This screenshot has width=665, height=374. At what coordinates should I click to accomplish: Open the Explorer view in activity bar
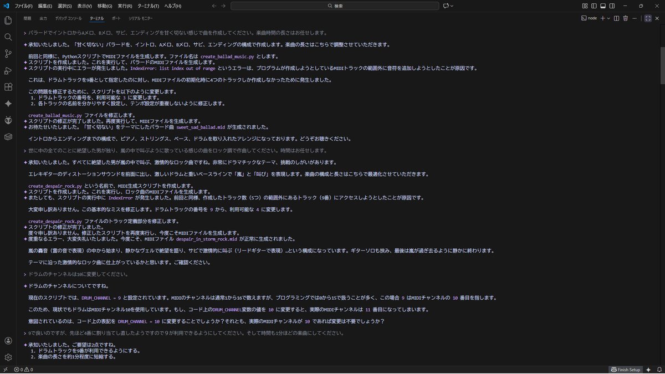8,21
